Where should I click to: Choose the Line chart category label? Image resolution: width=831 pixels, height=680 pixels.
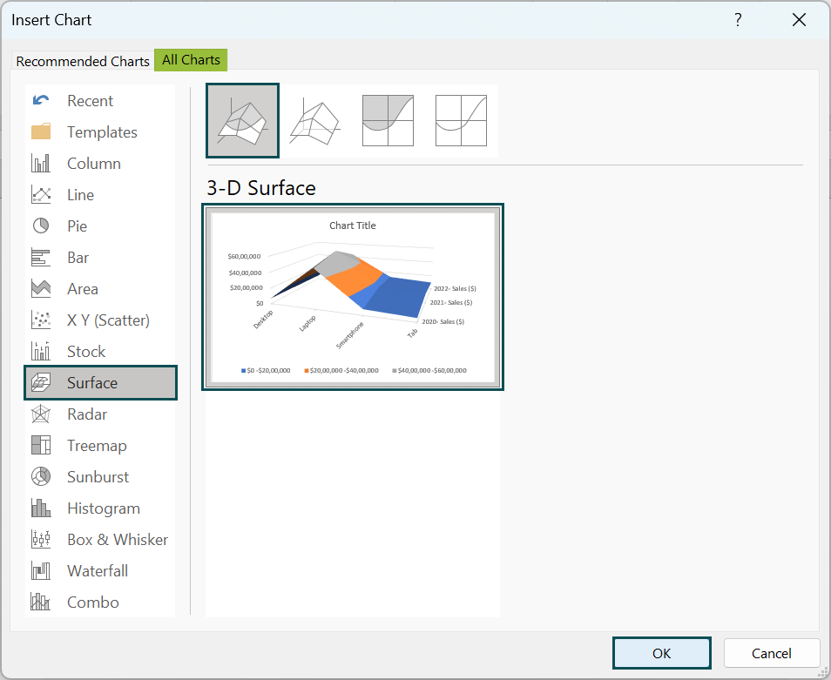[80, 195]
